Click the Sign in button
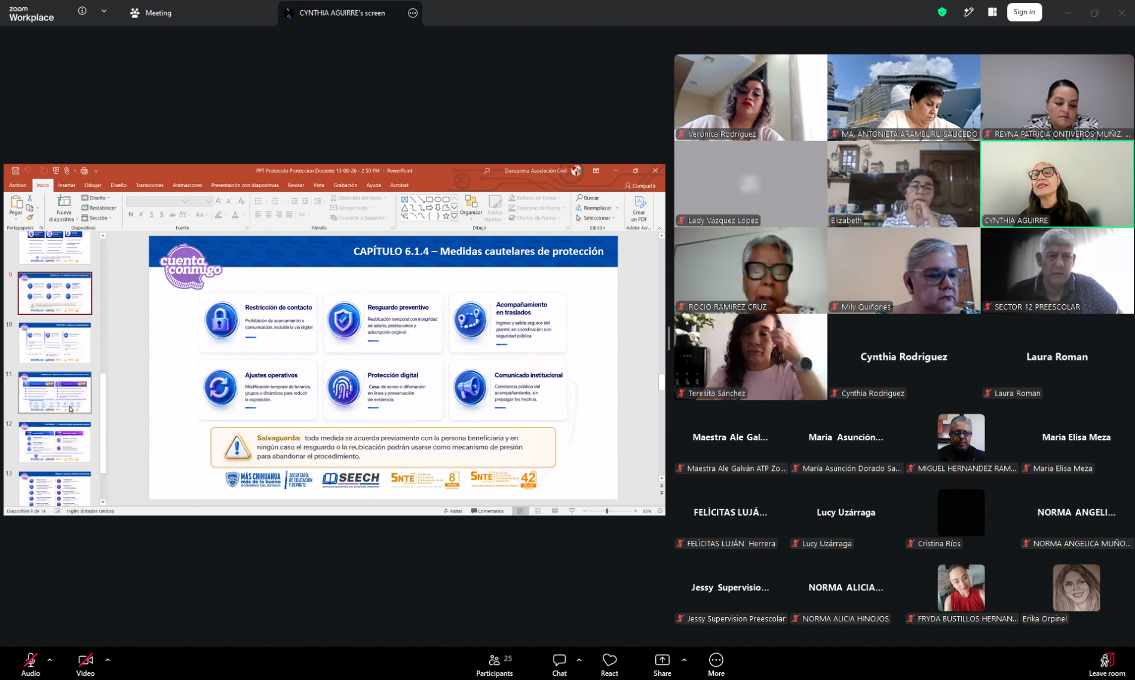The image size is (1135, 680). (x=1024, y=12)
